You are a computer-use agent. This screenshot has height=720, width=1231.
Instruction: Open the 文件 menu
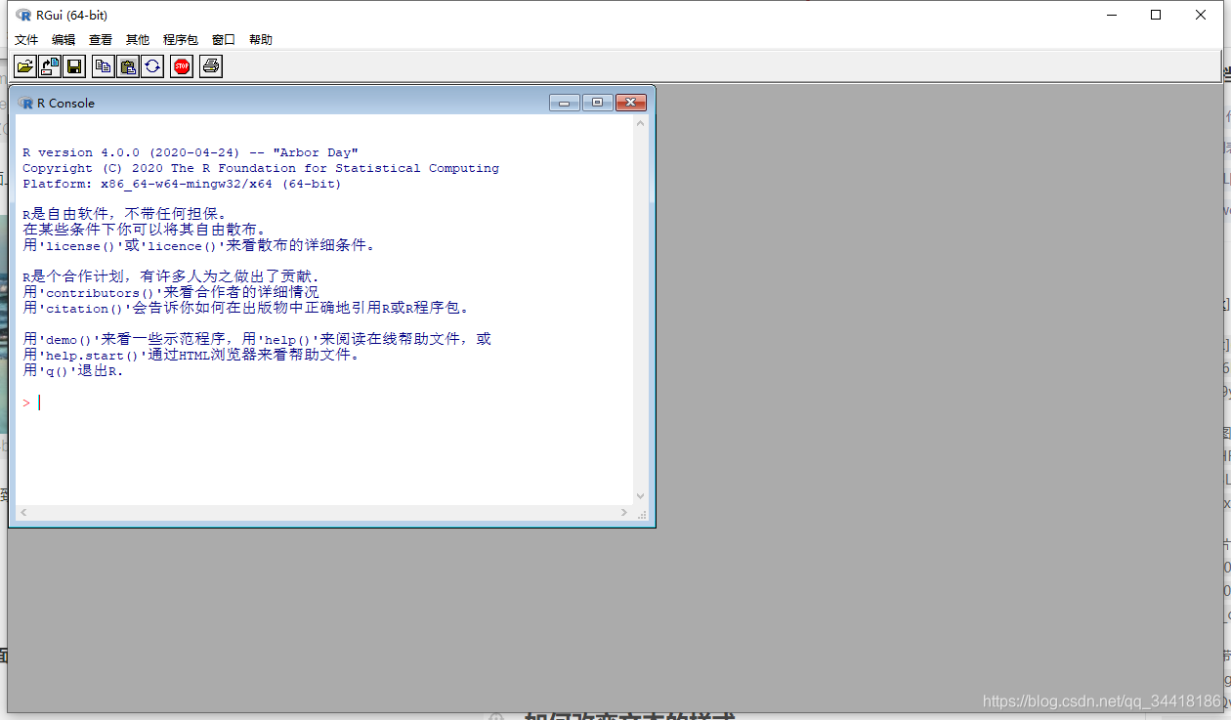pos(26,40)
